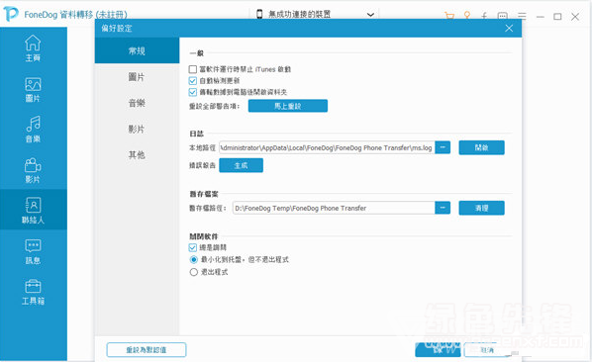Open the Photos (圖片) sidebar section
The width and height of the screenshot is (592, 362).
(34, 89)
